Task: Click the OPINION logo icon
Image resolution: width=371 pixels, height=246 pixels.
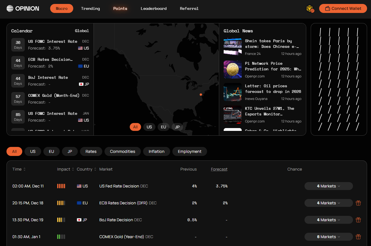Action: [x=10, y=8]
